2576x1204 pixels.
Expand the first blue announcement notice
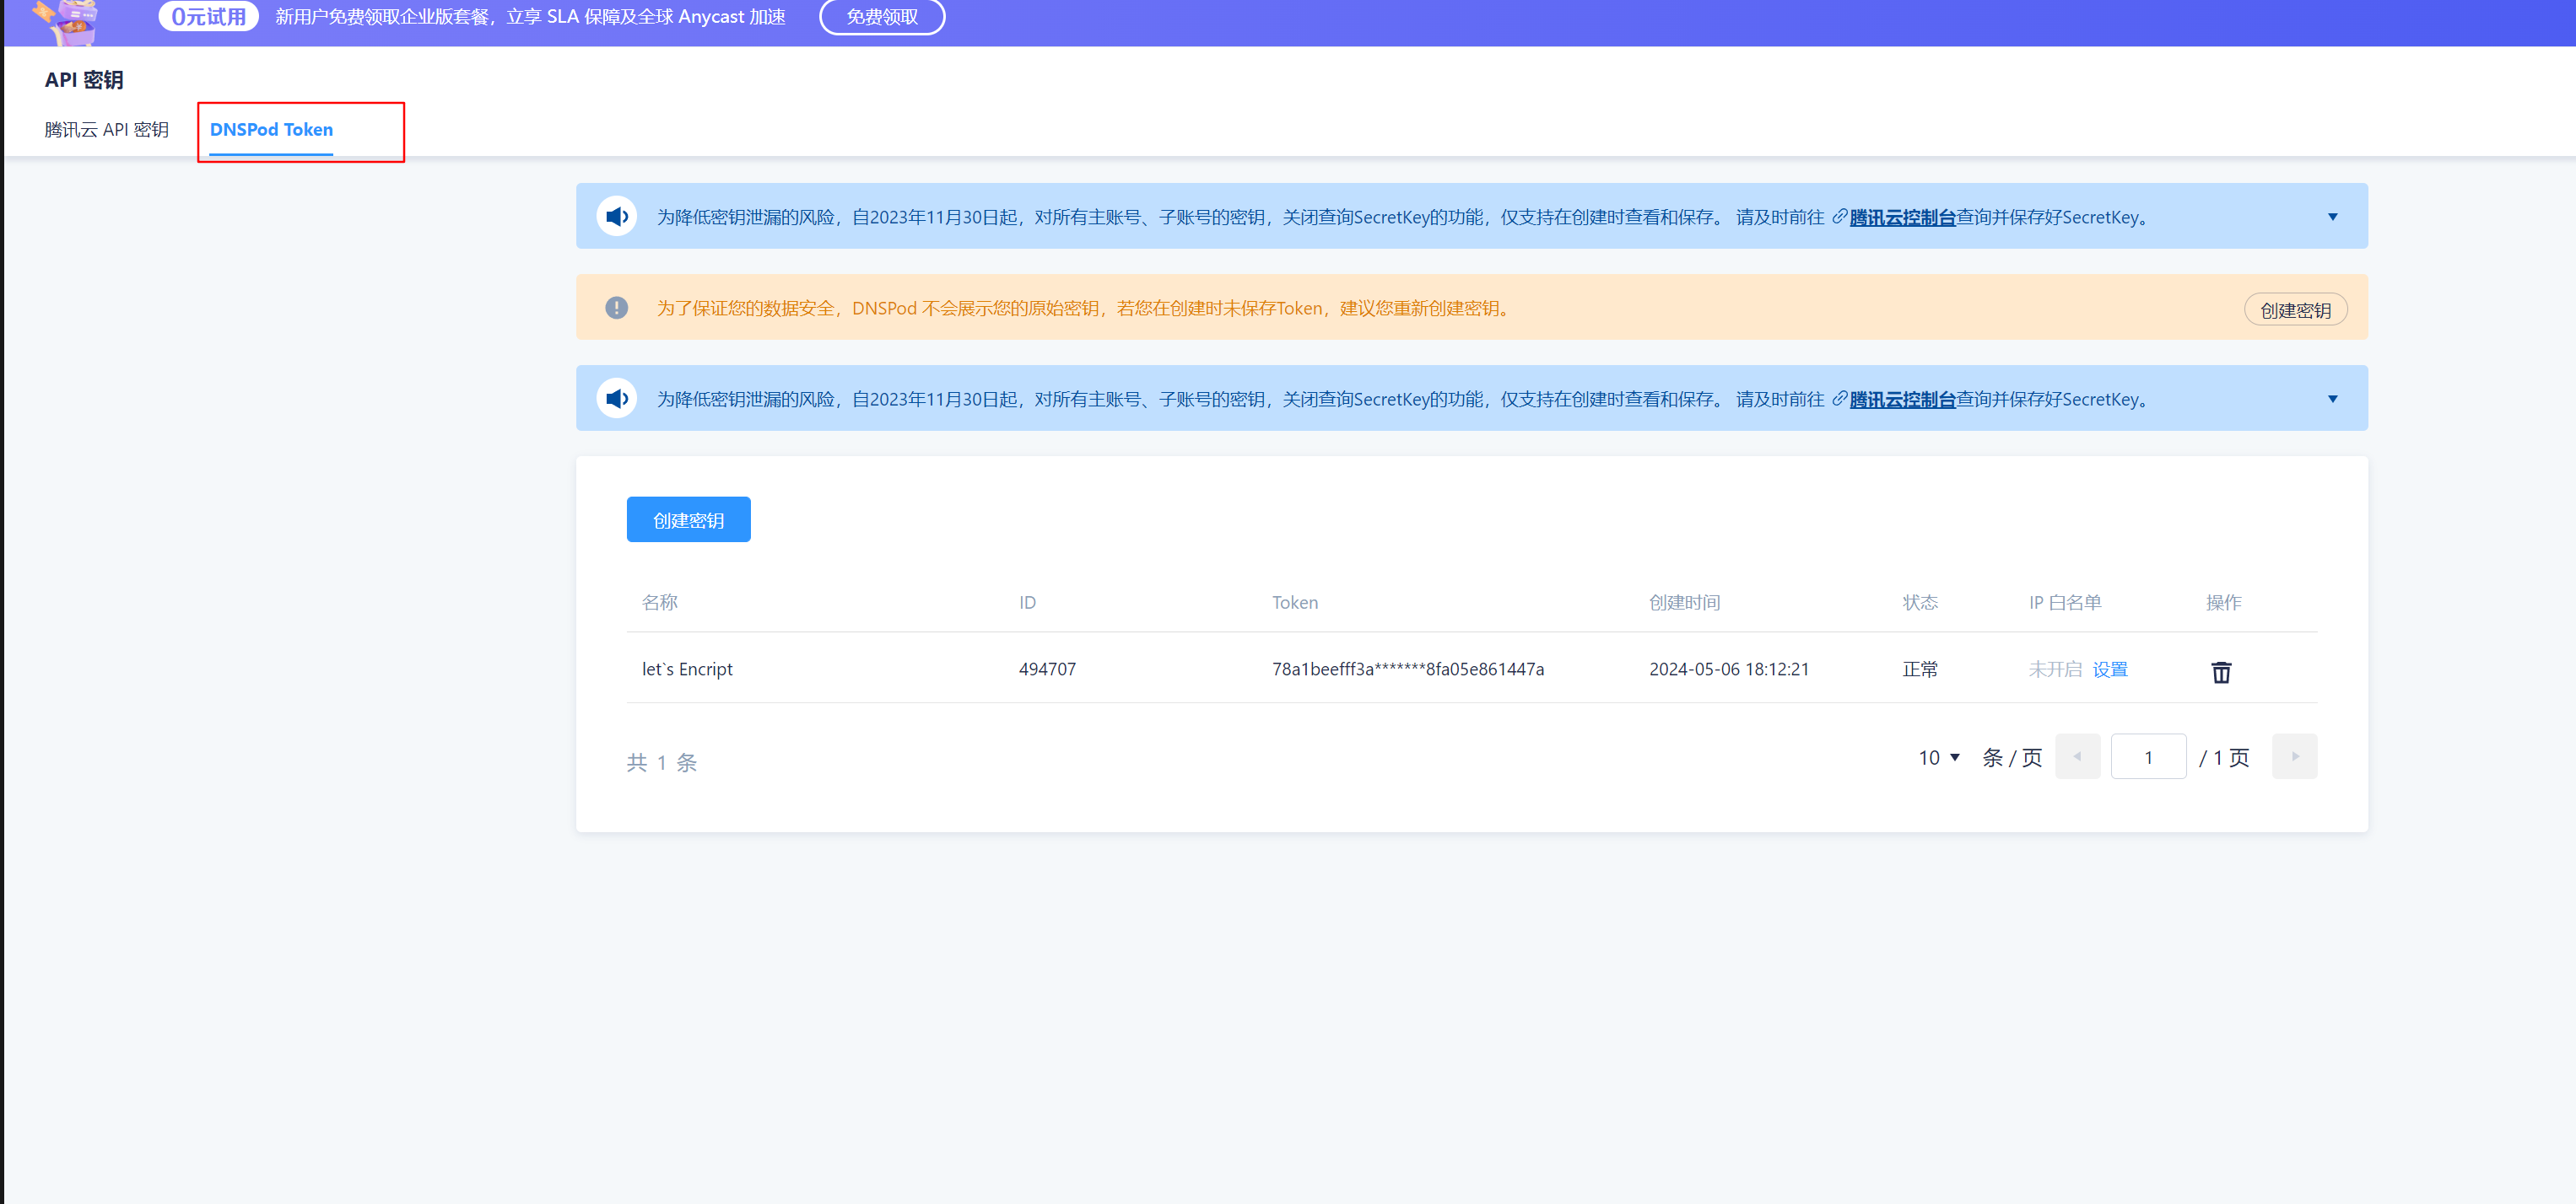[2332, 217]
